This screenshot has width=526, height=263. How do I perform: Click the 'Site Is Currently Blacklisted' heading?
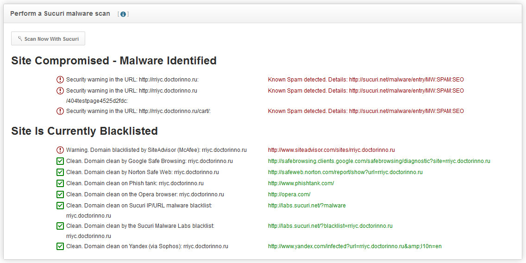[84, 131]
